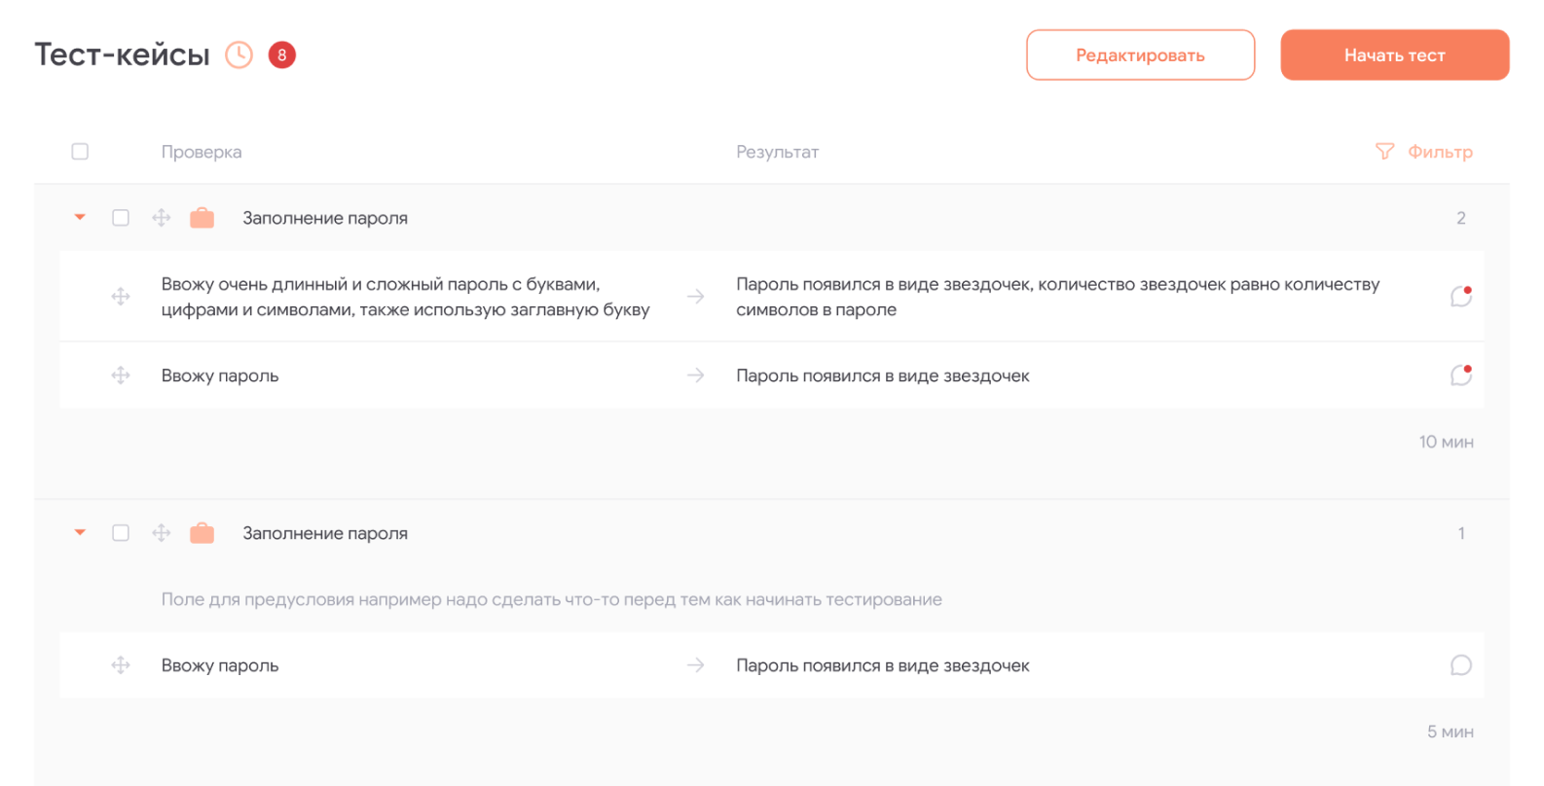The width and height of the screenshot is (1544, 786).
Task: Click briefcase icon of second Заполнение пароля group
Action: point(202,533)
